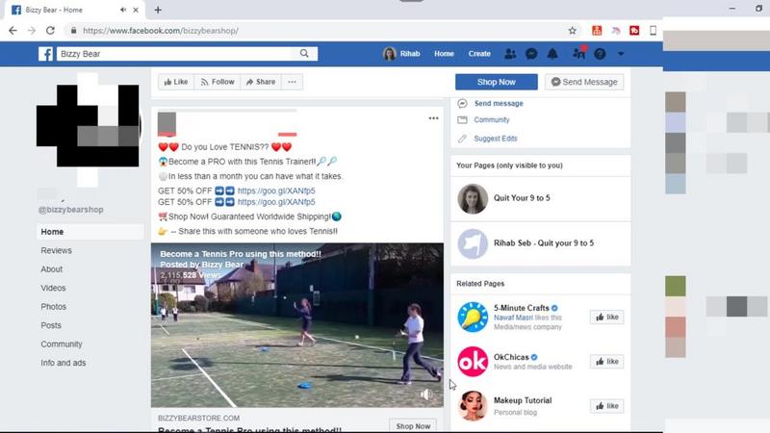770x433 pixels.
Task: Open friend requests icon in header
Action: coord(510,54)
